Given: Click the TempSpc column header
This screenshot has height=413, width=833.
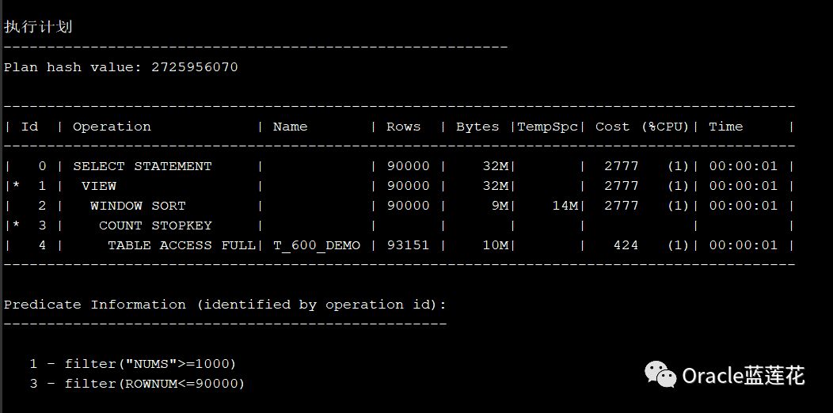Looking at the screenshot, I should [x=548, y=127].
